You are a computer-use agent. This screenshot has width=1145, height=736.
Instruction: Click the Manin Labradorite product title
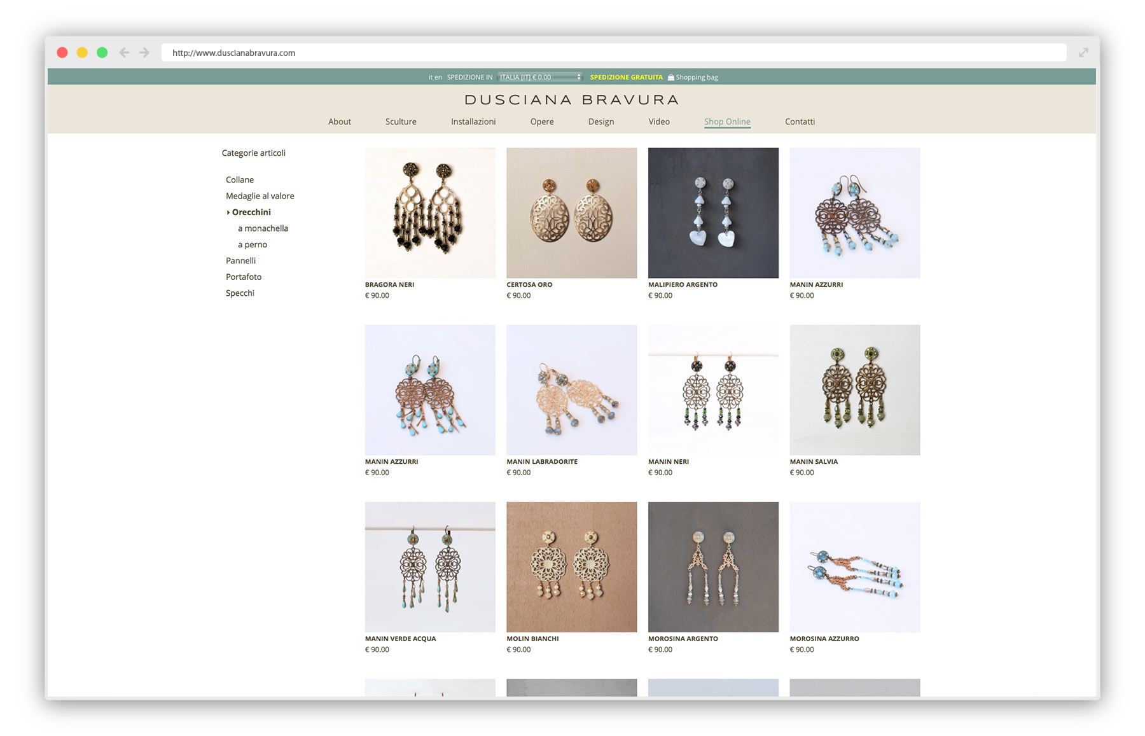pyautogui.click(x=542, y=462)
